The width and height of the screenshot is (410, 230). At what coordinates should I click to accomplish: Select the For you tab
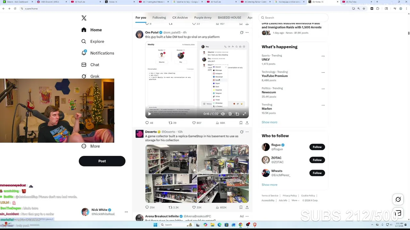141,18
